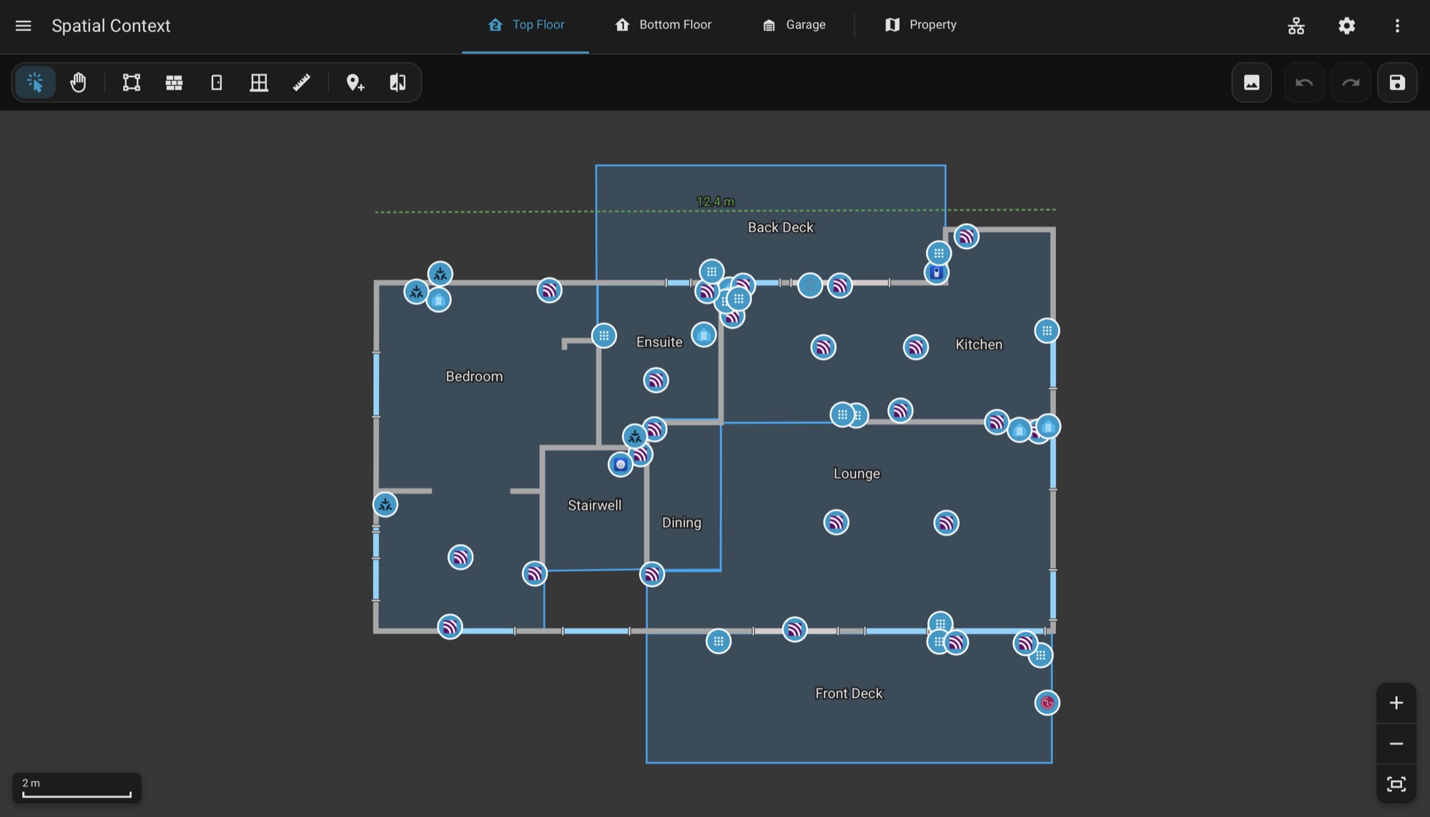Click the add location pin tool
This screenshot has height=817, width=1430.
click(x=355, y=83)
